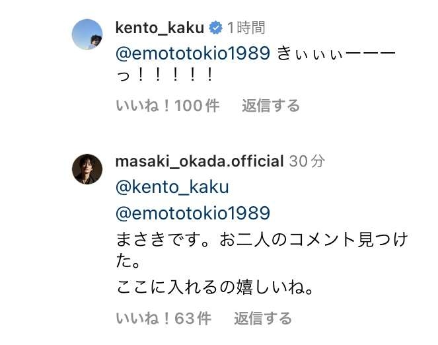The image size is (438, 345).
Task: Open masaki_okada.official's profile picture
Action: pyautogui.click(x=87, y=169)
